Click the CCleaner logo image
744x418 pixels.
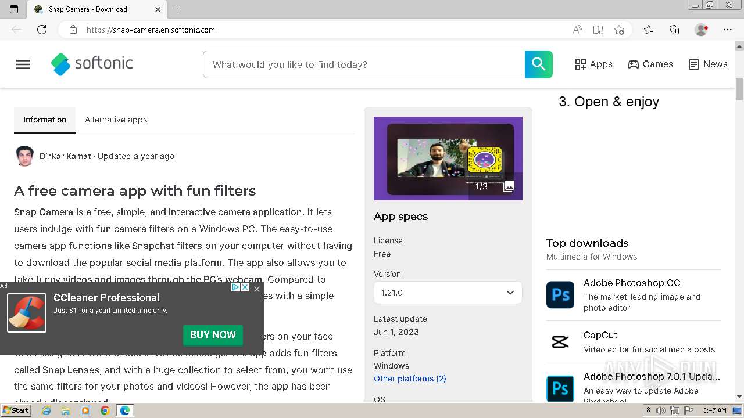coord(27,313)
